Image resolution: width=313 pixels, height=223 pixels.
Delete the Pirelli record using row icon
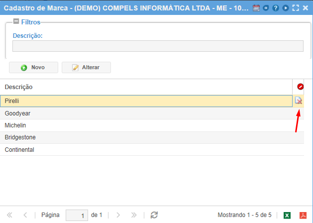coord(299,101)
